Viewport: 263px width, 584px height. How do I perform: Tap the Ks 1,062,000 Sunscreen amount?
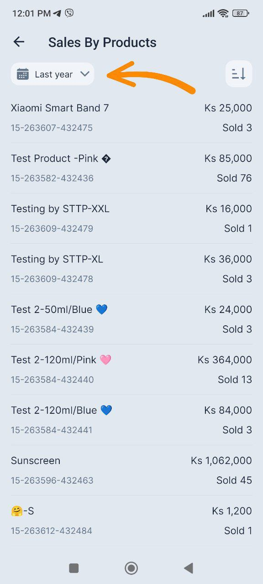221,461
